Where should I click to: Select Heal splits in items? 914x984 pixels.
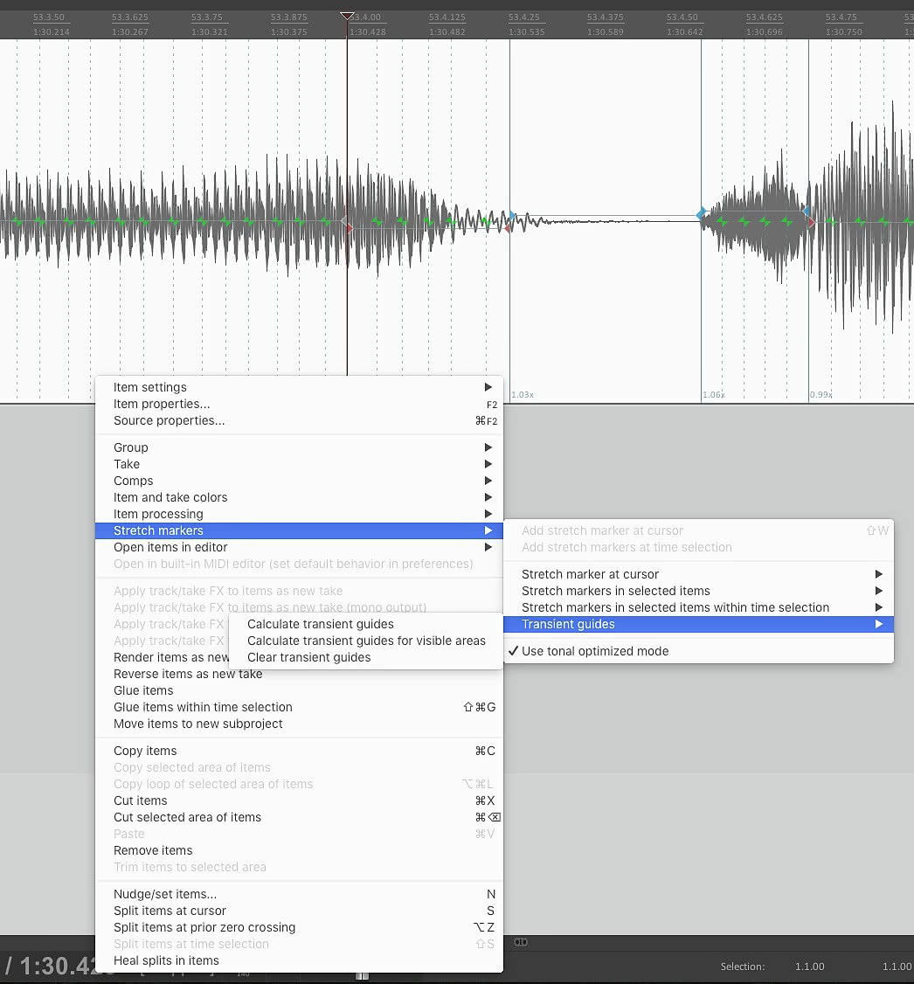(299, 960)
